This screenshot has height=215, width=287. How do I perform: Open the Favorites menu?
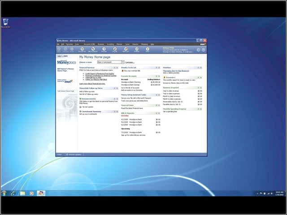[x=70, y=44]
